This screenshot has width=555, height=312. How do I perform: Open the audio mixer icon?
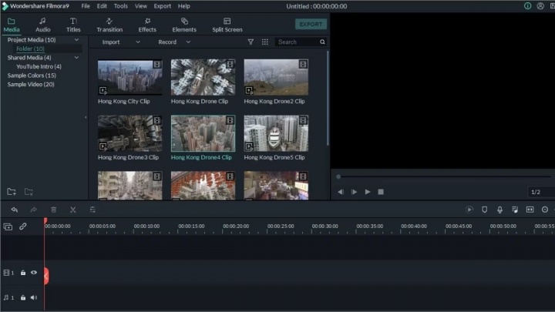515,210
